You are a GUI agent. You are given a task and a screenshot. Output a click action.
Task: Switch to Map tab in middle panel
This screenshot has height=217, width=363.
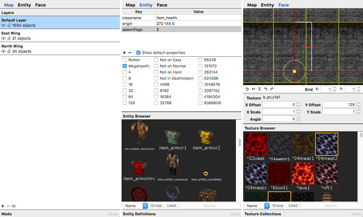[130, 5]
